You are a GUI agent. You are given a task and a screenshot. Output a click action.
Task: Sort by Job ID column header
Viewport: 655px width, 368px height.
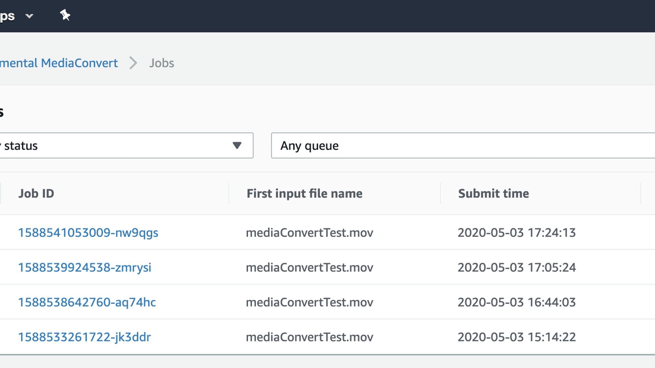coord(36,194)
